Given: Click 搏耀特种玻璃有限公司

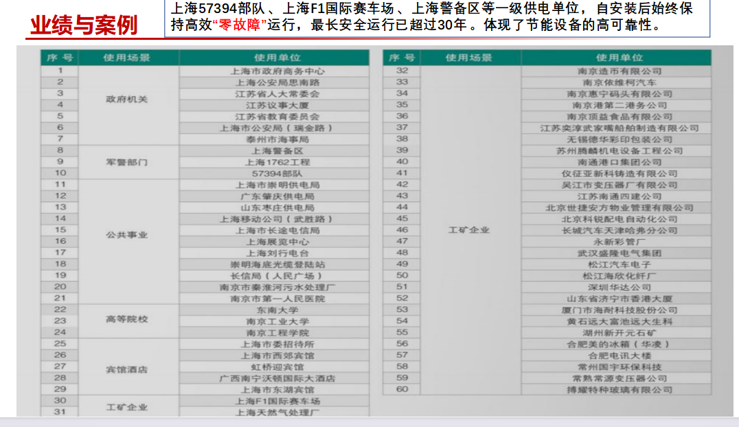Looking at the screenshot, I should point(619,390).
